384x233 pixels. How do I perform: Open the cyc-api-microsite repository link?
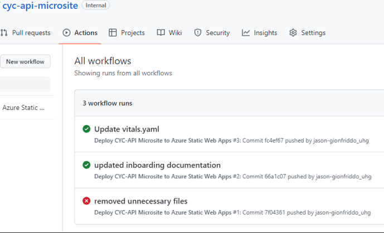[x=40, y=6]
